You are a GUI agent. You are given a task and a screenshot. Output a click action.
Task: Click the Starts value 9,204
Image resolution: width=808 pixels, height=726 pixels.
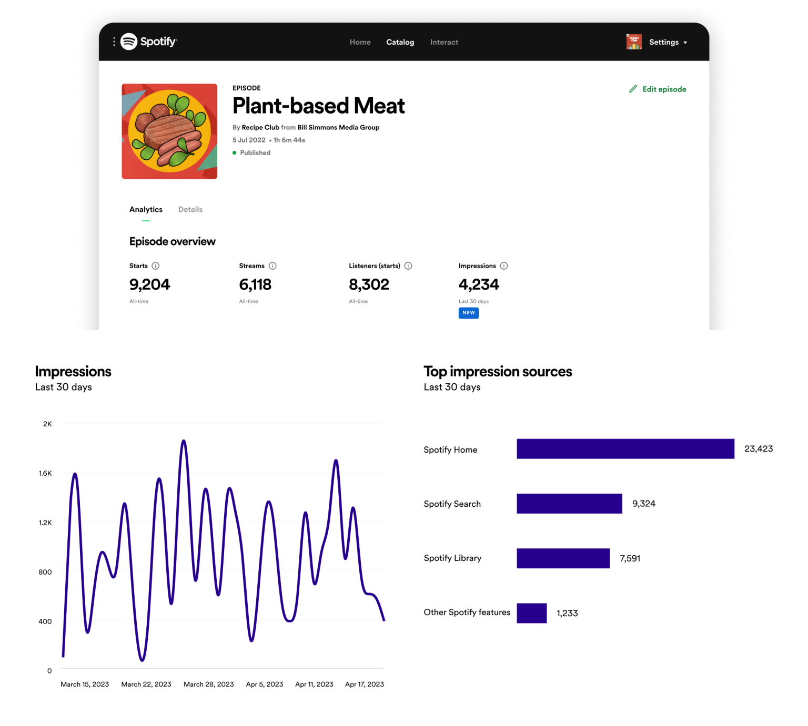(150, 284)
